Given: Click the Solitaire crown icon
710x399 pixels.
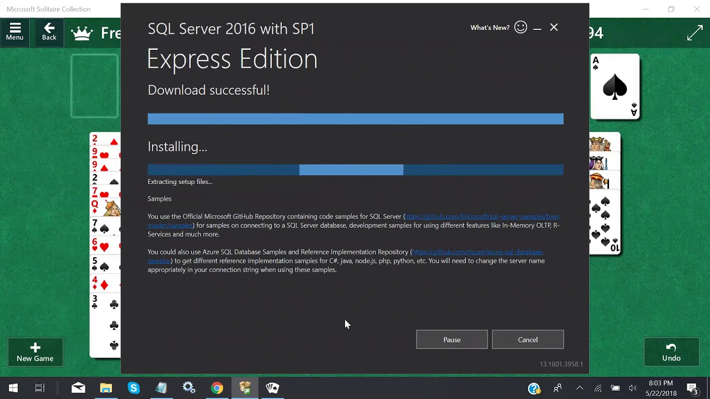Looking at the screenshot, I should [x=82, y=33].
